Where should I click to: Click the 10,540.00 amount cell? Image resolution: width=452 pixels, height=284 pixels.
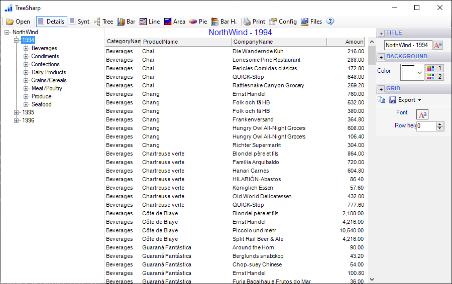click(x=352, y=230)
